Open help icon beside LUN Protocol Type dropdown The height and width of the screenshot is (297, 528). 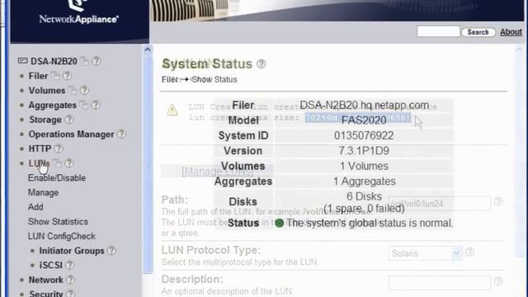click(470, 252)
